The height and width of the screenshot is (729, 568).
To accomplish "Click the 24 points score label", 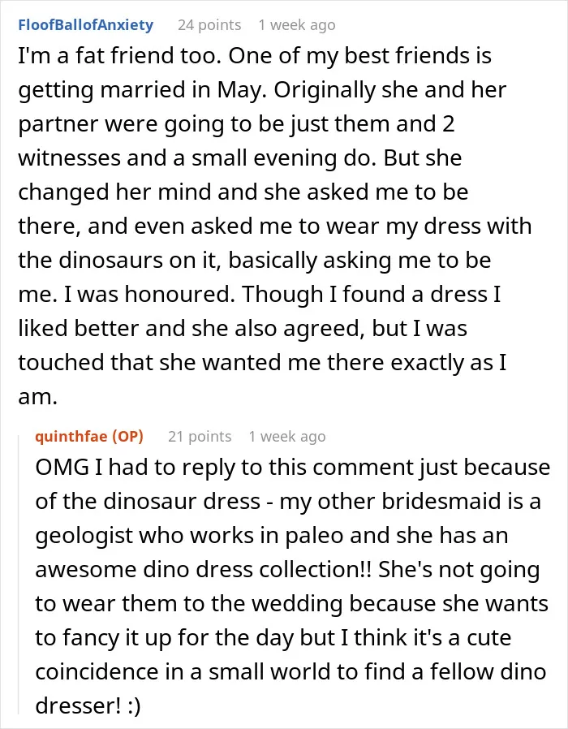I will [x=209, y=24].
